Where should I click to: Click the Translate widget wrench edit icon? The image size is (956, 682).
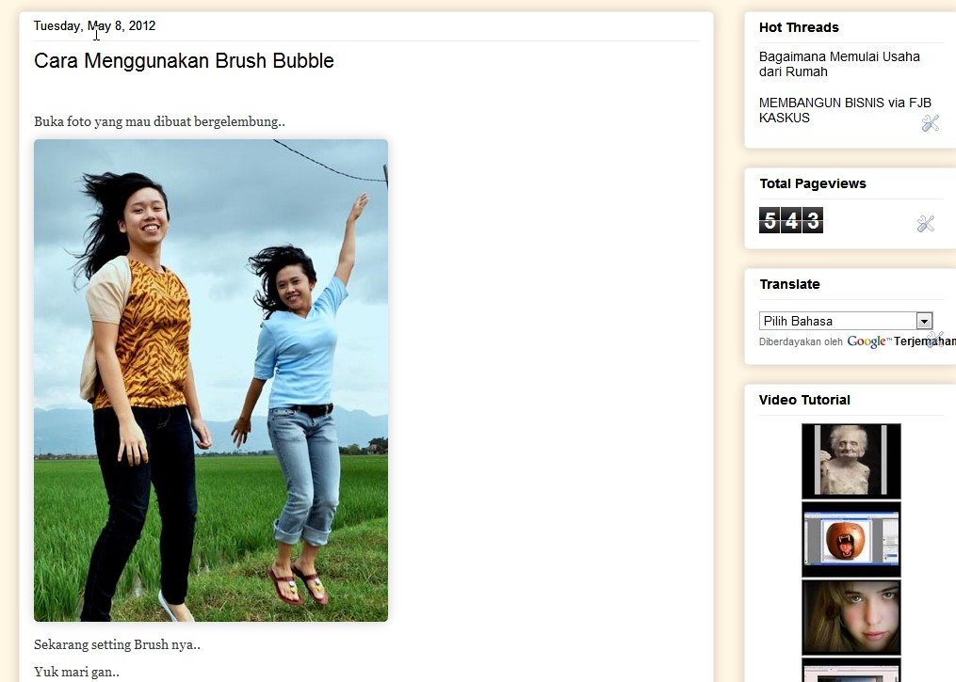[934, 340]
